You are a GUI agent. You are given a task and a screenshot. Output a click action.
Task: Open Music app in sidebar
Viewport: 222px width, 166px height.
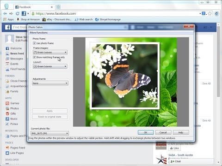(12, 119)
